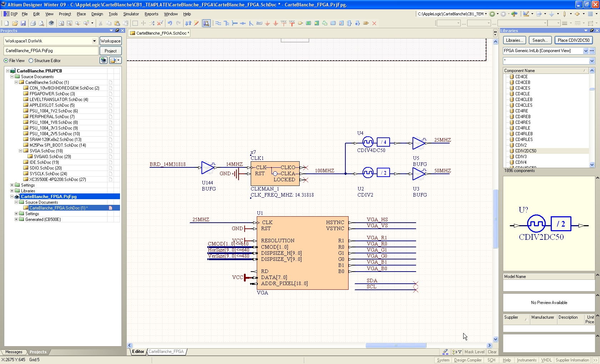Switch to the Messages panel tab
This screenshot has width=600, height=364.
point(14,352)
